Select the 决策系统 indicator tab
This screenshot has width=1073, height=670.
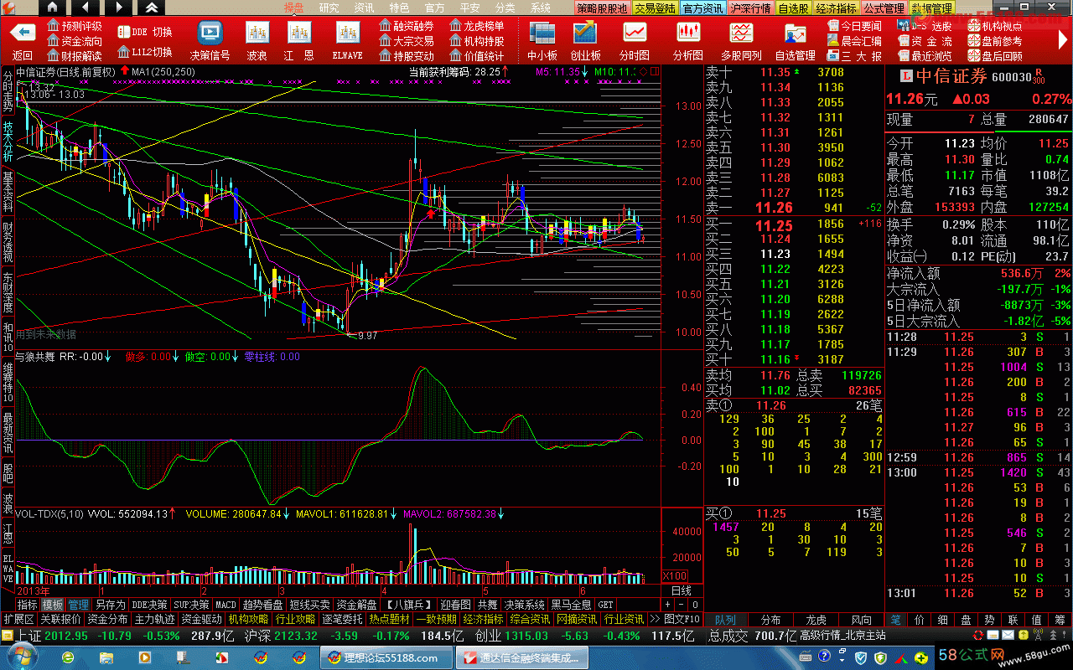point(524,604)
